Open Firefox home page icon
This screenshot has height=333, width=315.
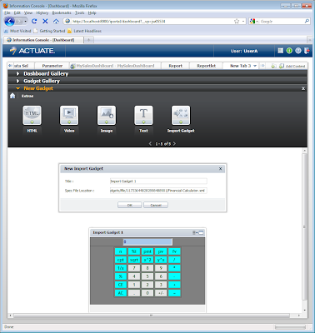coord(56,21)
